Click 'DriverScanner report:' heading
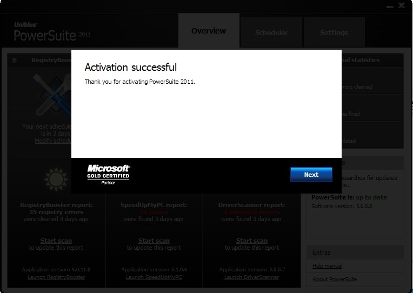413x293 pixels. tap(251, 205)
